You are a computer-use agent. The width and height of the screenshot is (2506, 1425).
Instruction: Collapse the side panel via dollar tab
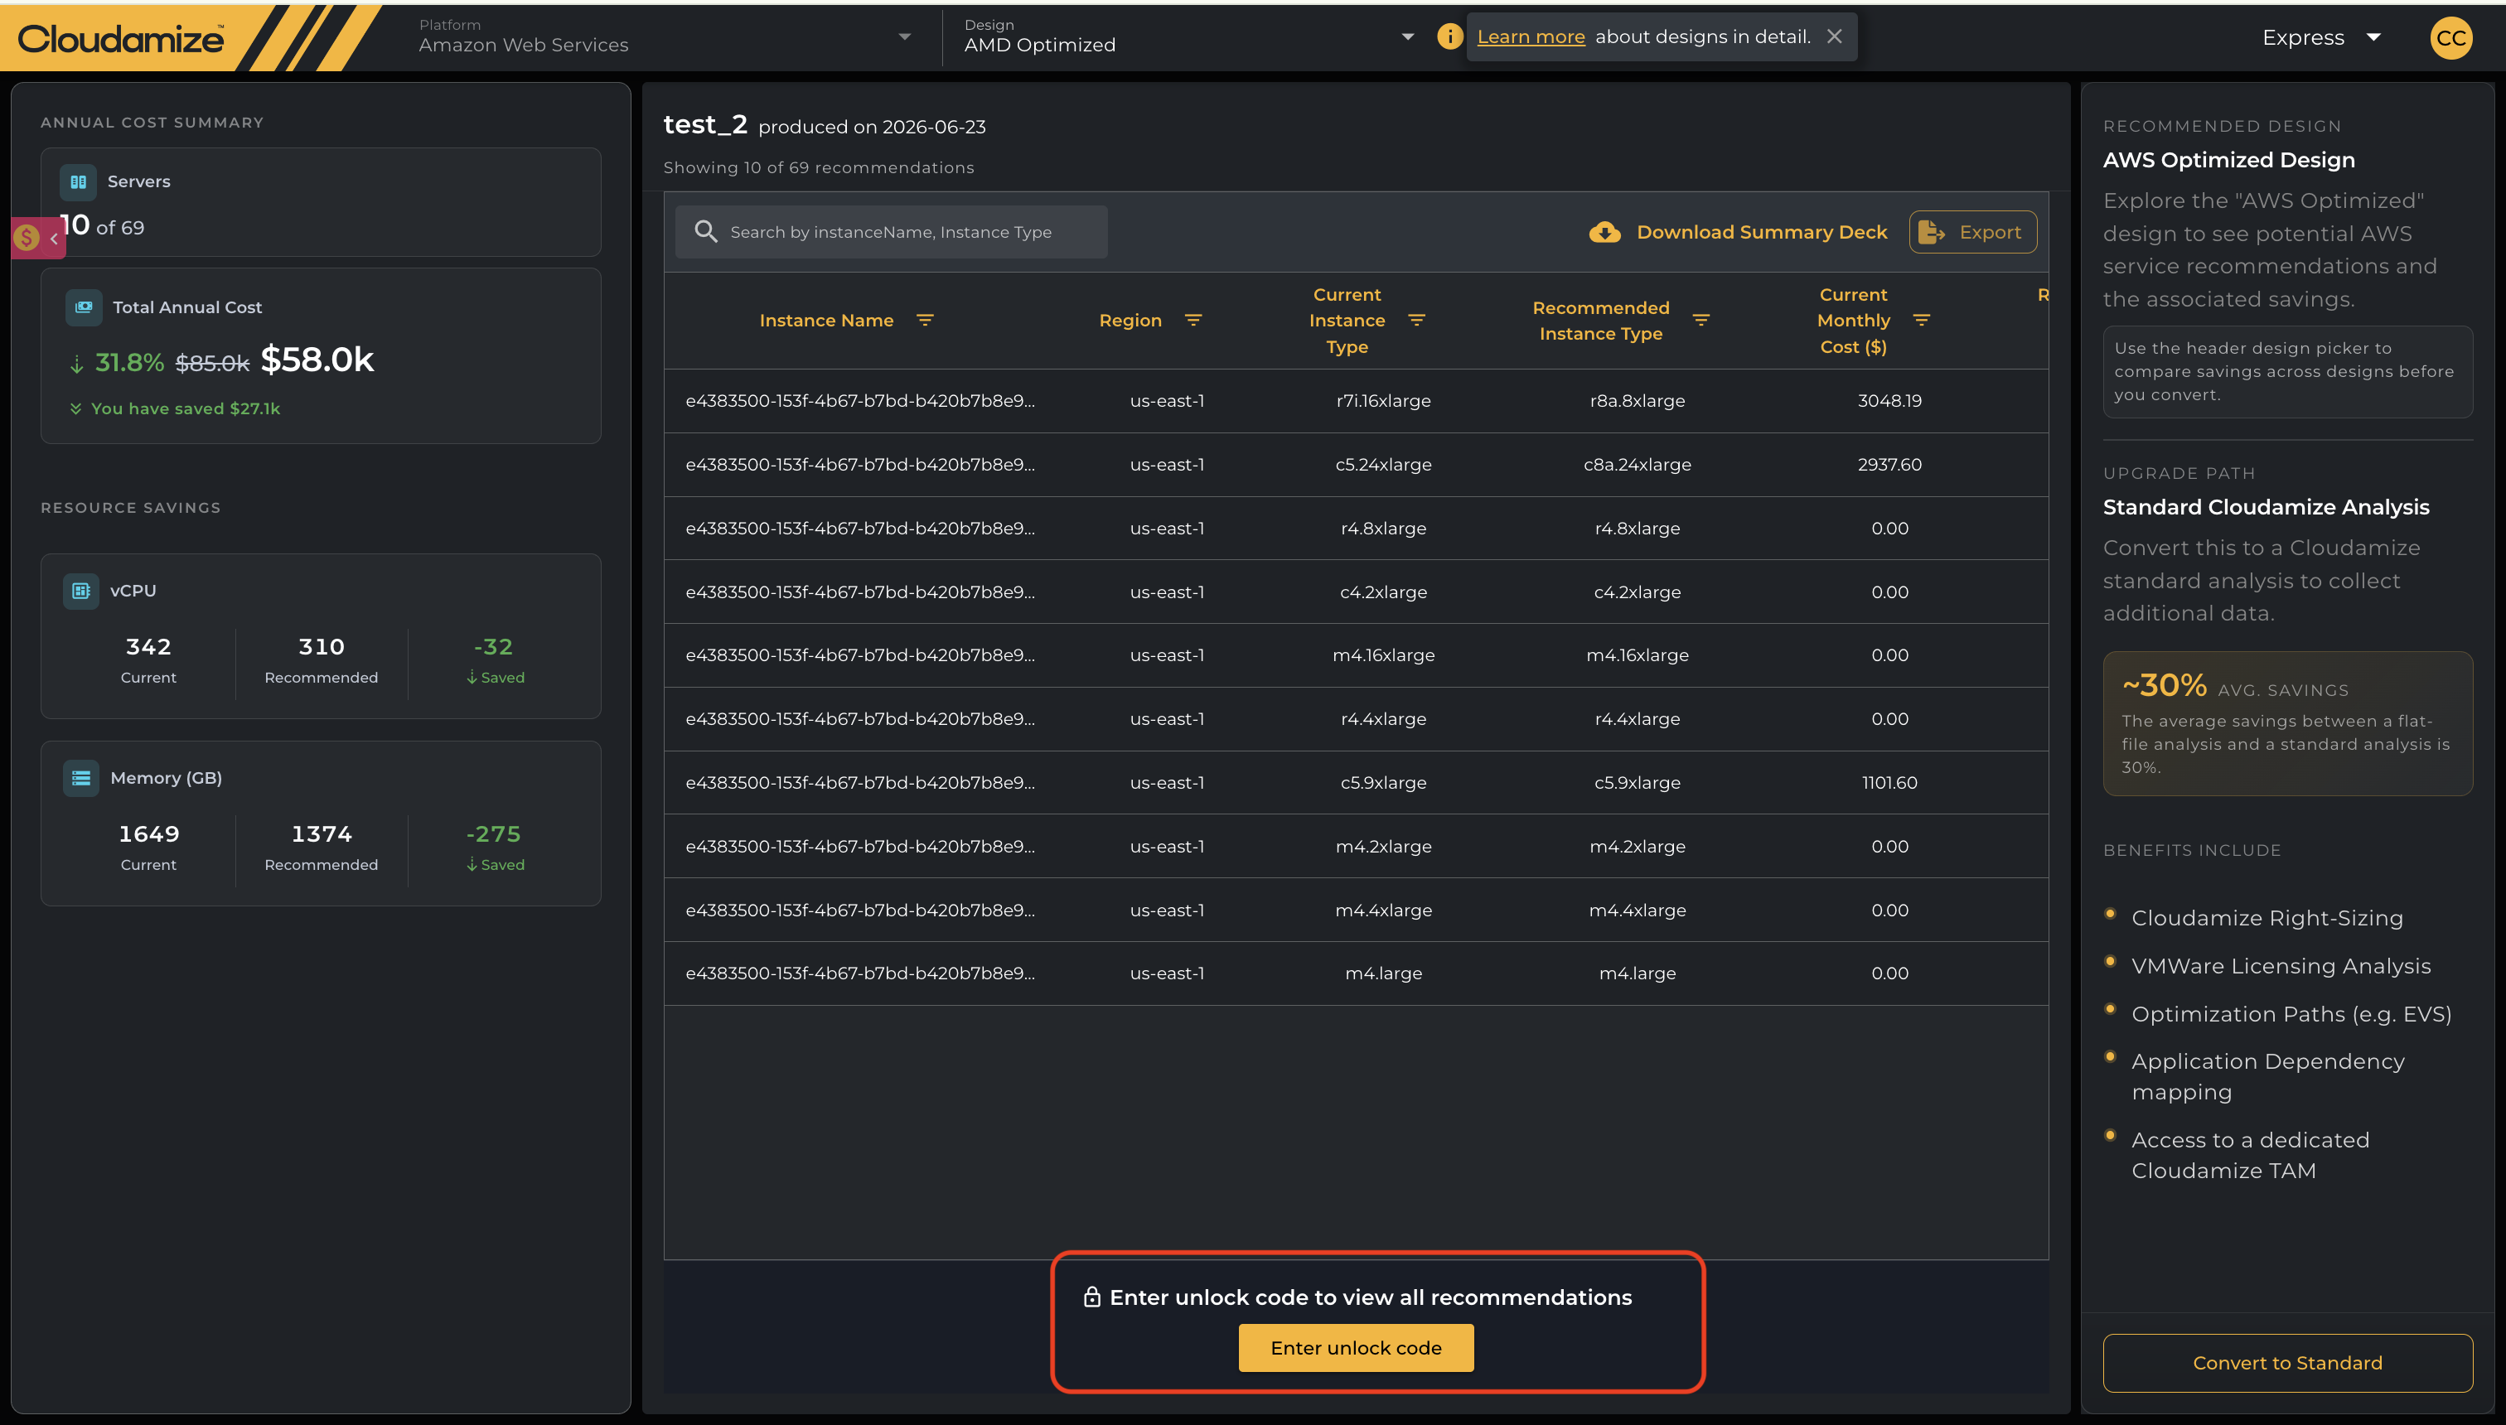coord(38,238)
